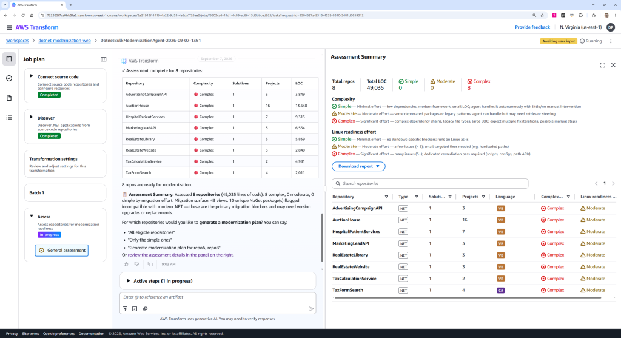The image size is (621, 338).
Task: Close the Assessment Summary panel
Action: point(613,65)
